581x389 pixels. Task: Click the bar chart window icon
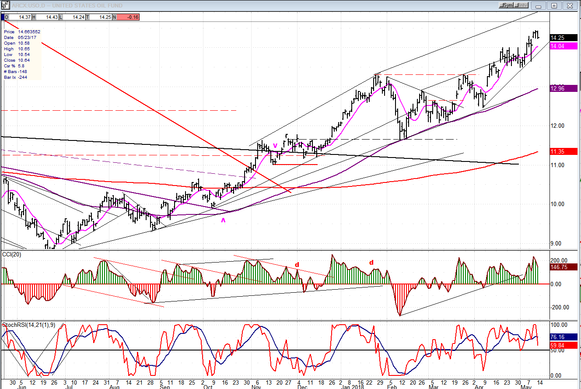point(5,5)
